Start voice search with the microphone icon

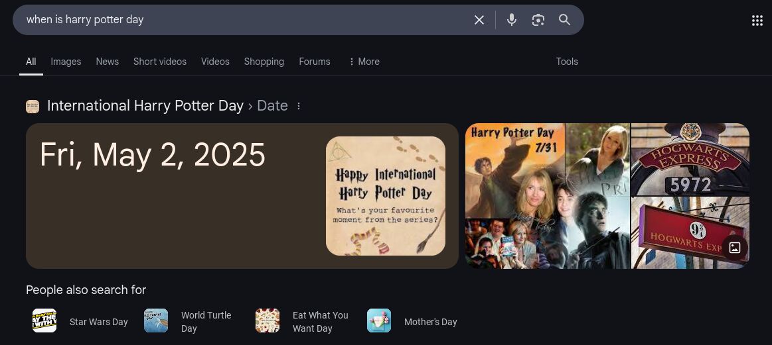512,20
